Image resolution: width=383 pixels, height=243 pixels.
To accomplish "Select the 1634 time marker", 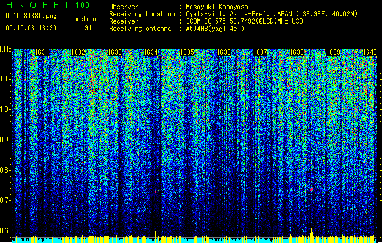I will click(x=150, y=53).
